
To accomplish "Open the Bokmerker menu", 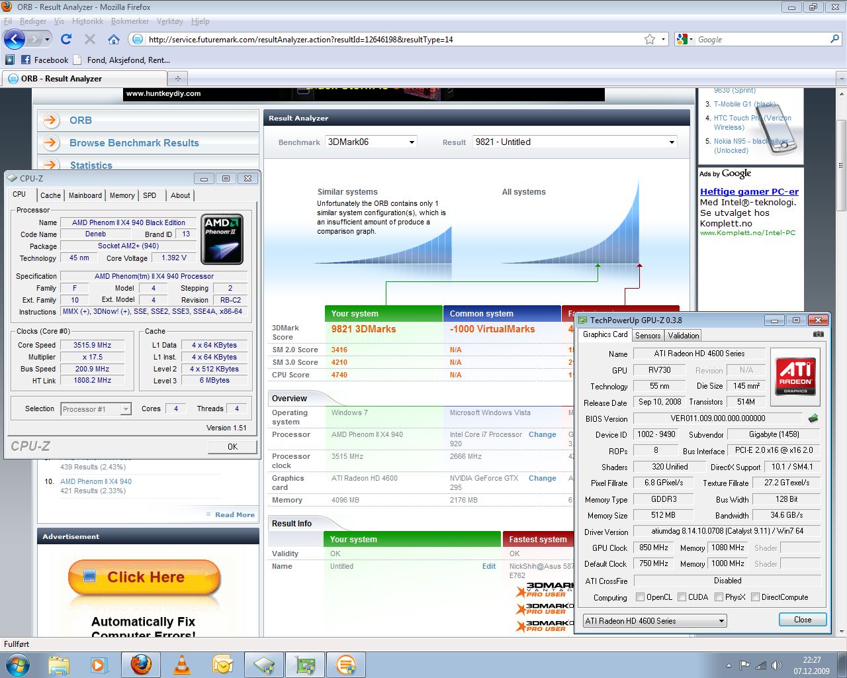I will (x=130, y=21).
